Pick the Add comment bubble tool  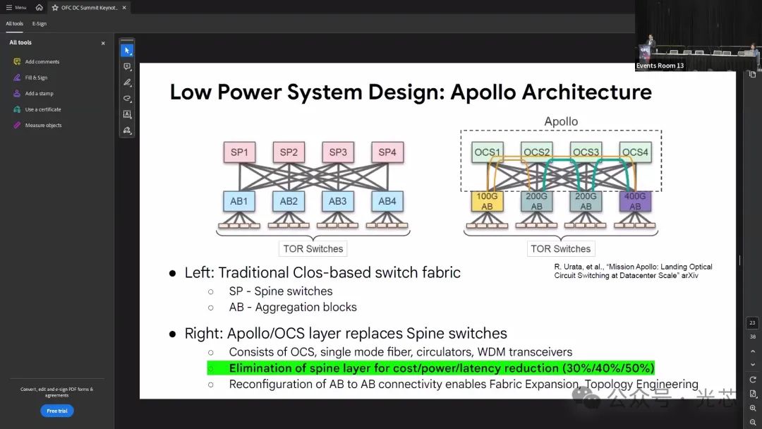127,66
